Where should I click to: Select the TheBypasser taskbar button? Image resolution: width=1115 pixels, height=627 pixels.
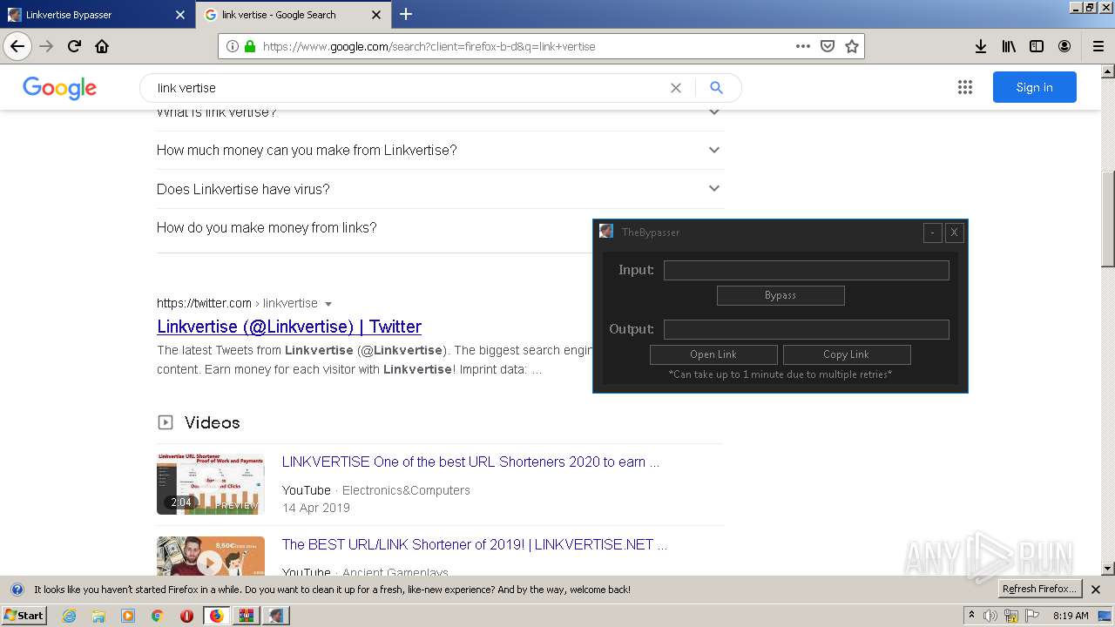click(276, 616)
